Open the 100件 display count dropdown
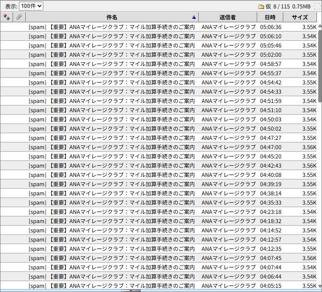Image resolution: width=322 pixels, height=292 pixels. coord(31,6)
